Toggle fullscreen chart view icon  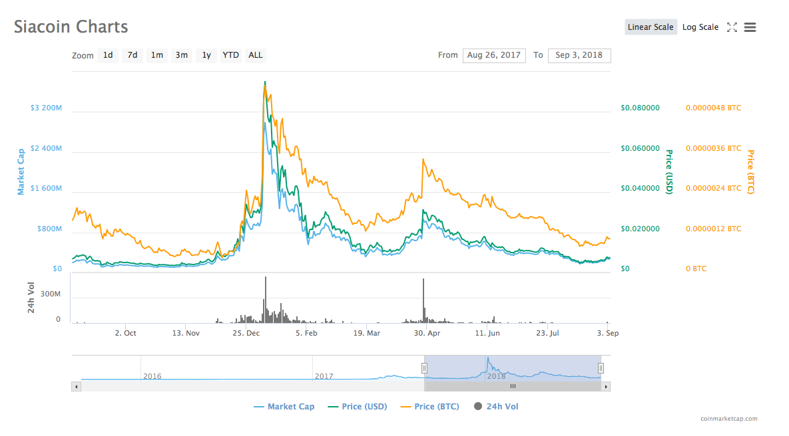tap(732, 27)
